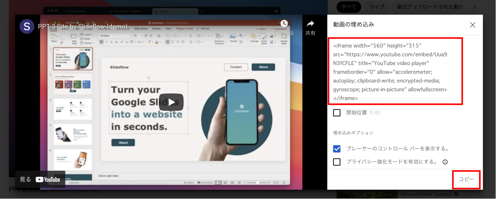Image resolution: width=496 pixels, height=199 pixels.
Task: Click the コピー button
Action: (466, 179)
